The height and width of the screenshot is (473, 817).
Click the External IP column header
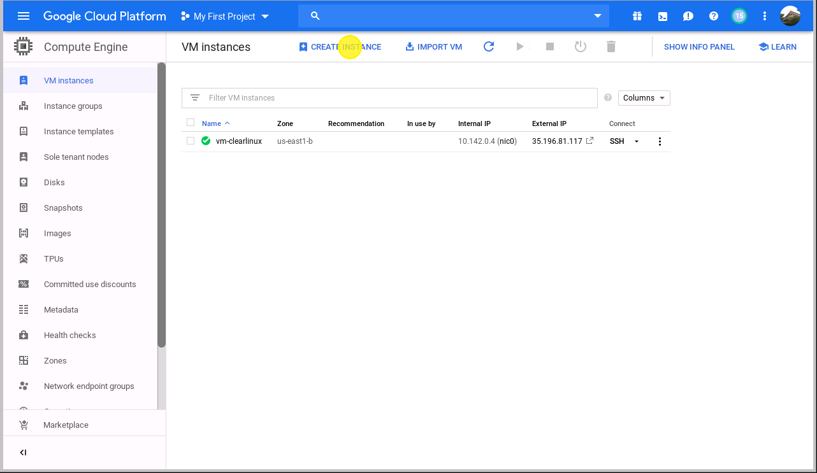pos(549,124)
